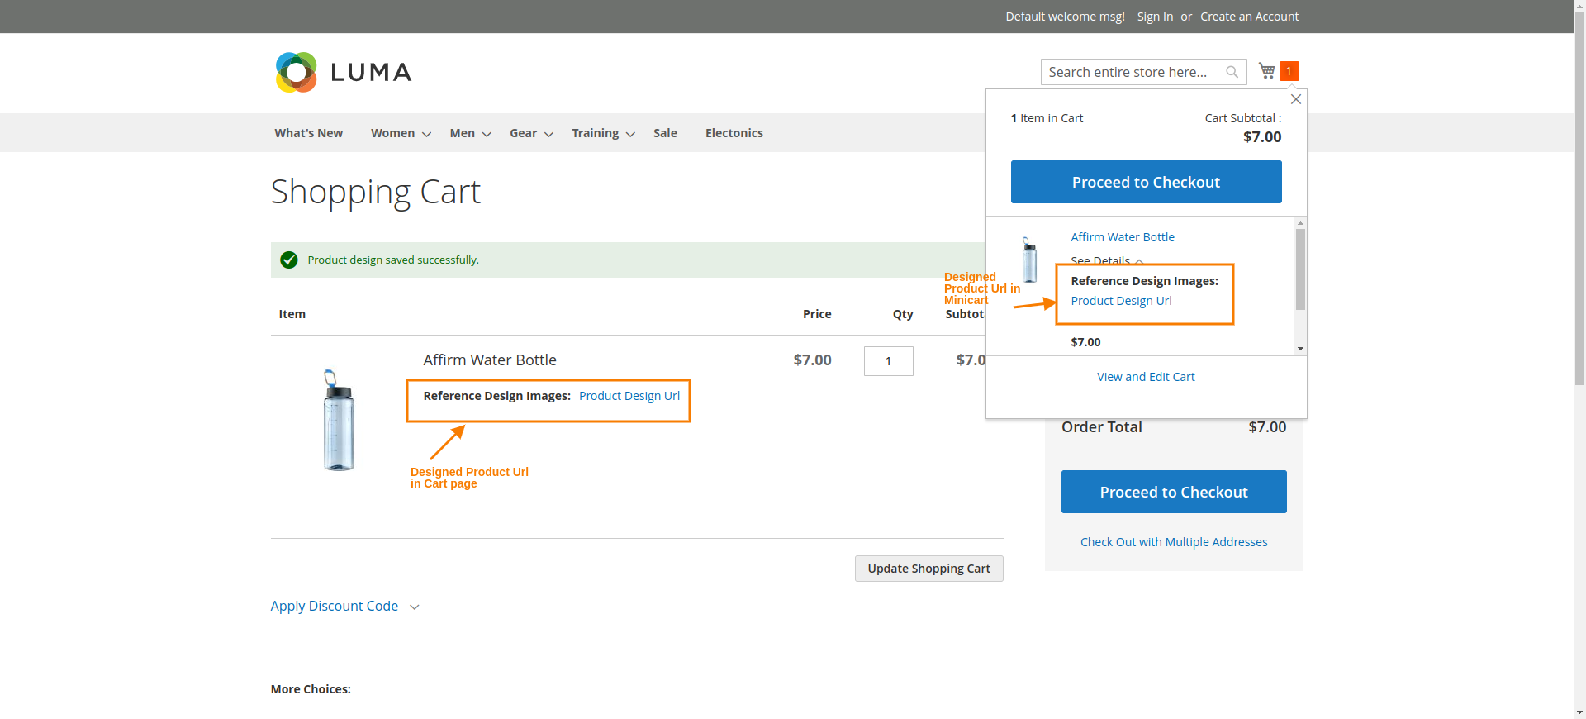Open What's New menu item
Viewport: 1586px width, 719px height.
308,133
